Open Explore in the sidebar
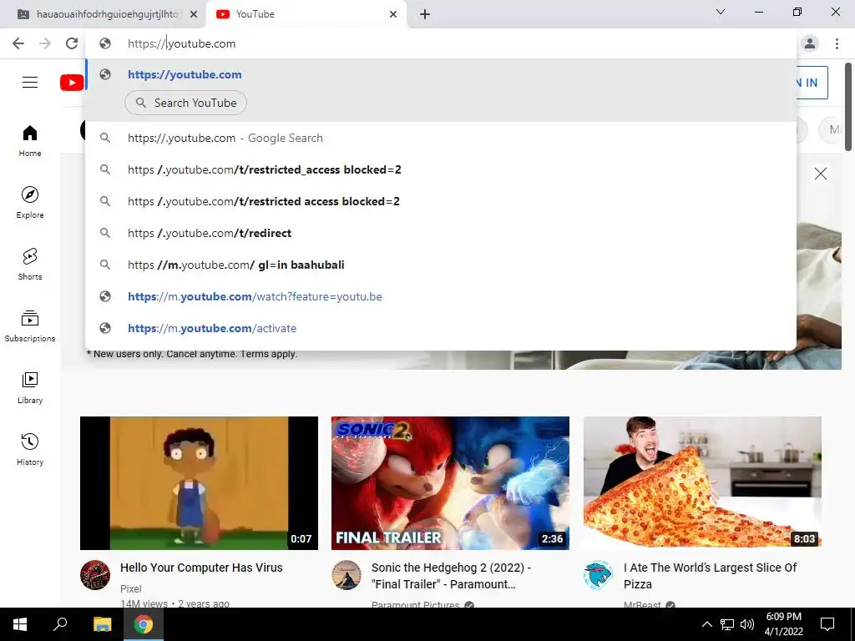 (30, 203)
